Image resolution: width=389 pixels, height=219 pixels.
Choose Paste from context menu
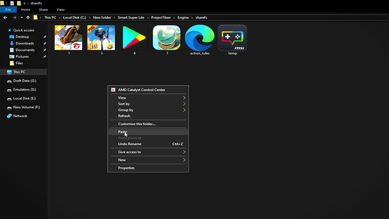pyautogui.click(x=148, y=132)
